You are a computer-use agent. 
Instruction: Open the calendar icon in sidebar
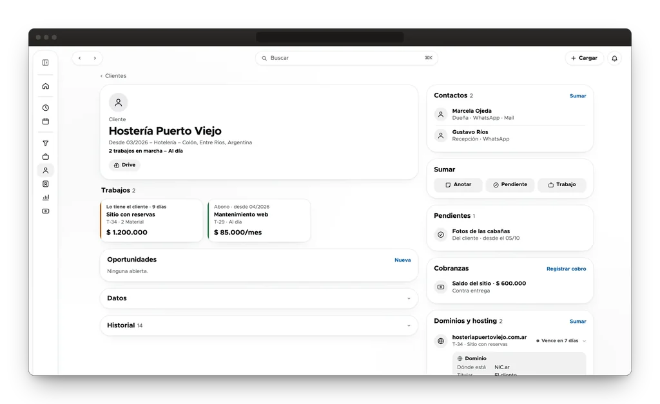pos(46,122)
